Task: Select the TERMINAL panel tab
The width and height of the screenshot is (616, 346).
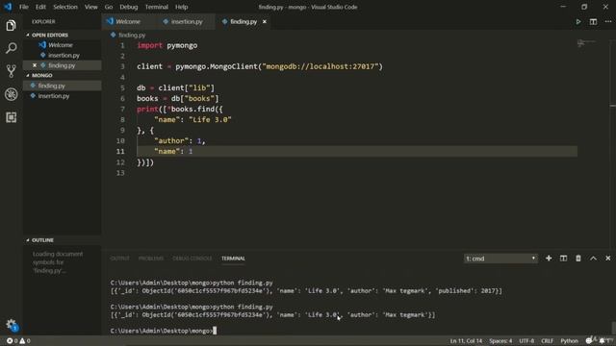Action: click(x=233, y=259)
